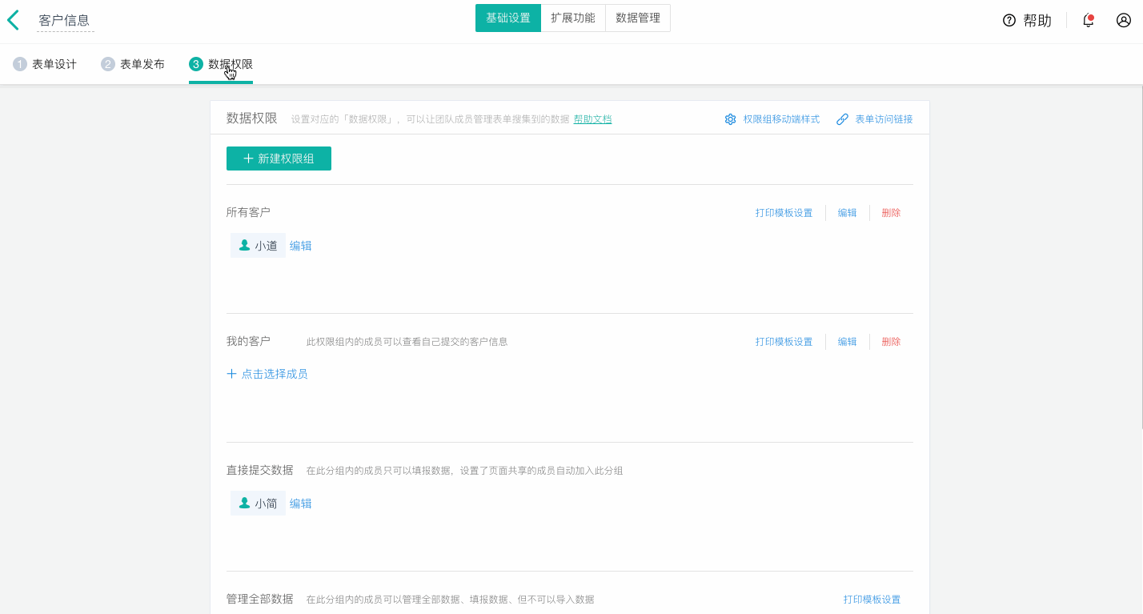Go to step 2 表单发布
The height and width of the screenshot is (614, 1143).
133,64
